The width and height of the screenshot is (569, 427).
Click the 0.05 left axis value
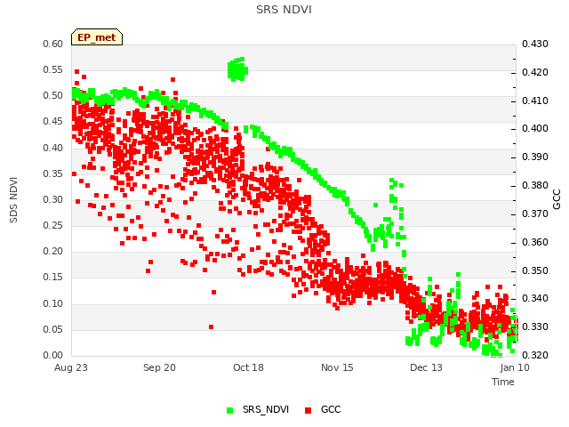click(x=53, y=329)
